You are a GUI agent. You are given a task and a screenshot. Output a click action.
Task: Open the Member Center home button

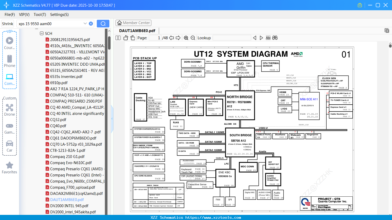pyautogui.click(x=133, y=23)
